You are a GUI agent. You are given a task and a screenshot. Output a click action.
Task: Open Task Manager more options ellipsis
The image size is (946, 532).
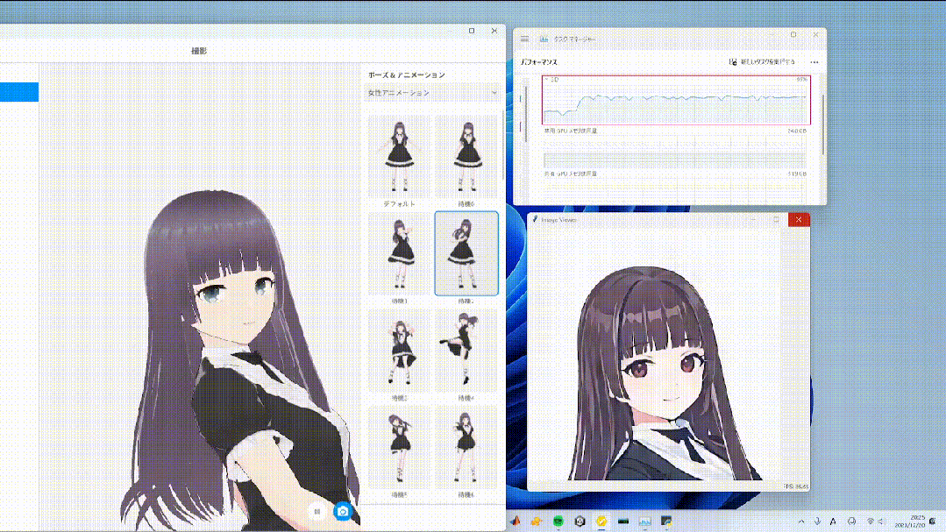pos(814,63)
